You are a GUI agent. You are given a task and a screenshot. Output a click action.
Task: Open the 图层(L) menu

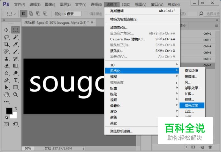pos(65,4)
